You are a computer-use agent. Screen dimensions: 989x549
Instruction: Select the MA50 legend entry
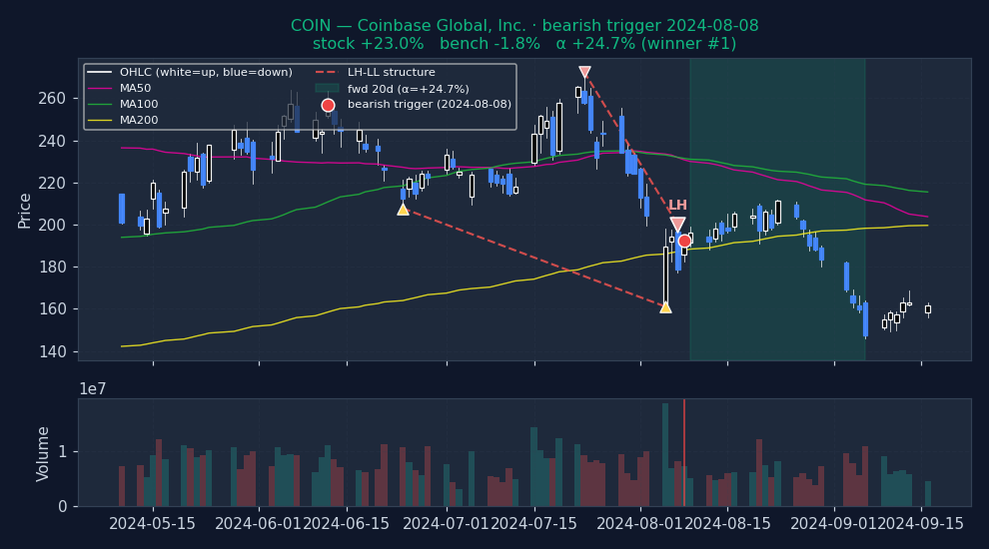point(135,89)
